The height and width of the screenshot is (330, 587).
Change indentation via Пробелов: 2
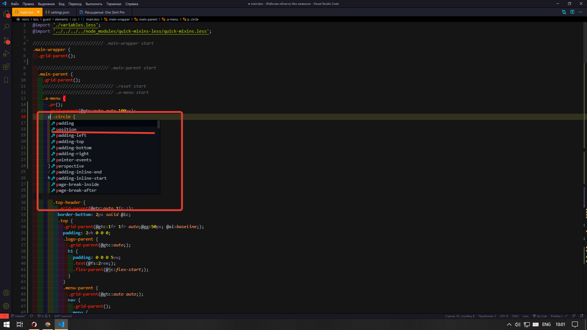pyautogui.click(x=487, y=316)
